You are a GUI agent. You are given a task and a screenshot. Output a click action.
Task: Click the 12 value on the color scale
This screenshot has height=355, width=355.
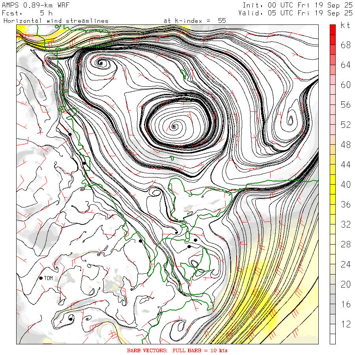coord(346,324)
